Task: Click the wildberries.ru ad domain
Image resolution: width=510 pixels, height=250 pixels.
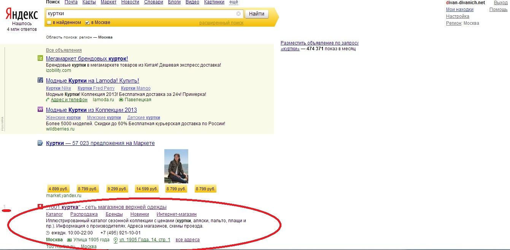Action: [60, 129]
